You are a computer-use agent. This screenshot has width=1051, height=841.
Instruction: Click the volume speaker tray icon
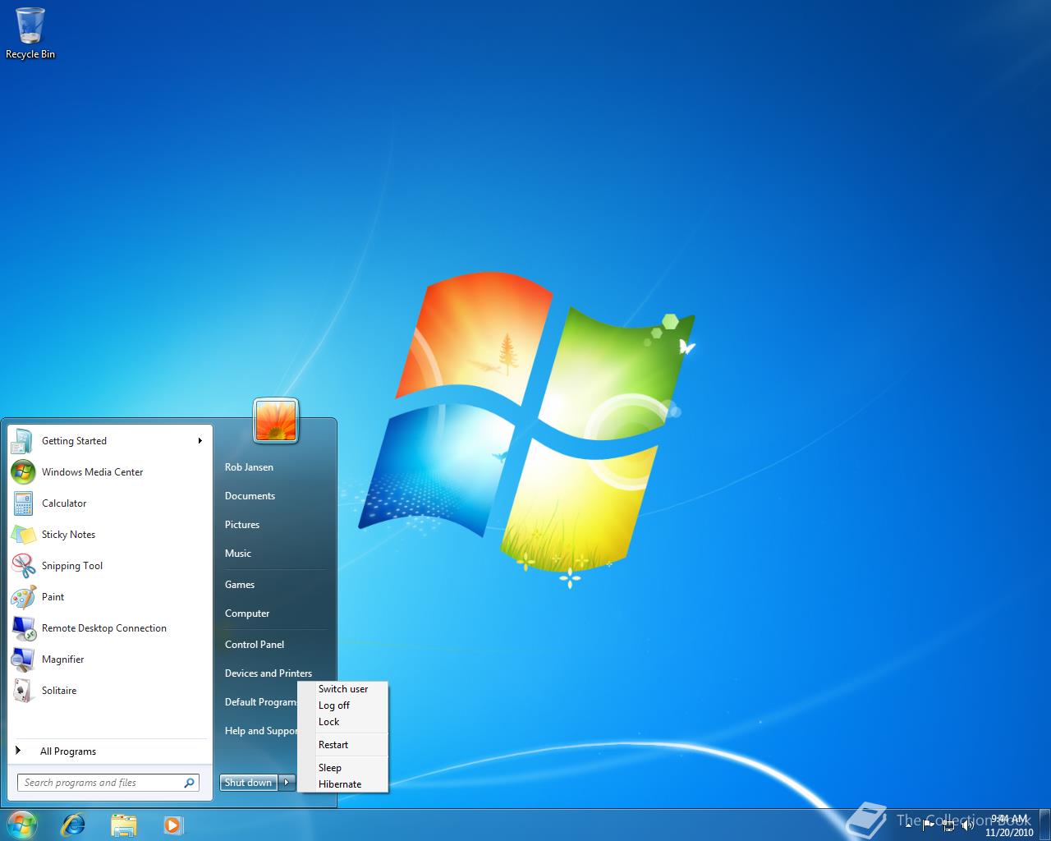pyautogui.click(x=968, y=825)
